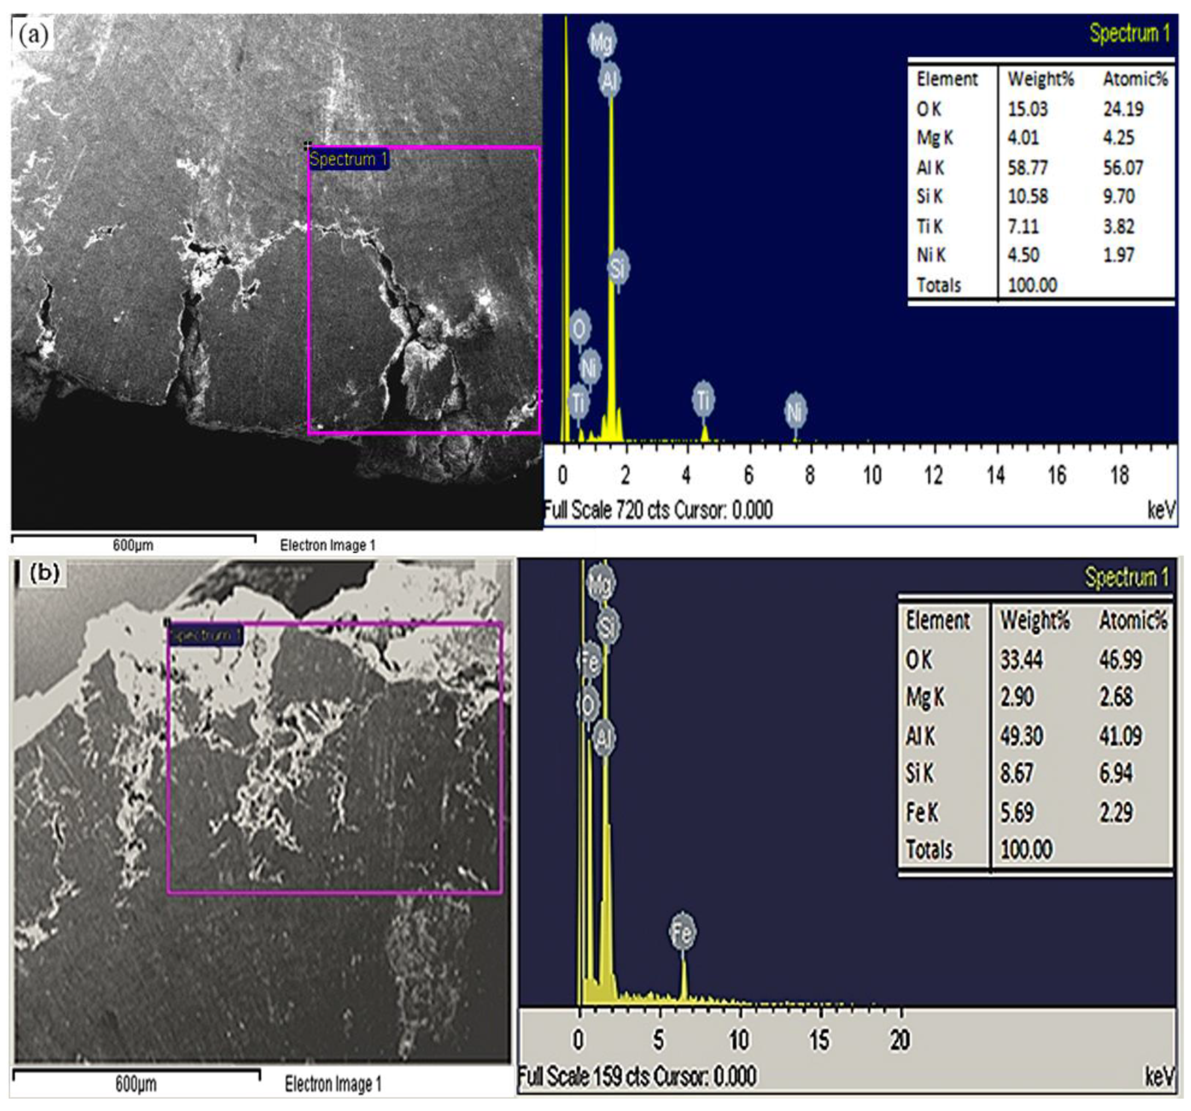Image resolution: width=1191 pixels, height=1111 pixels.
Task: Click the Ti marker near 4.5 keV
Action: point(703,399)
